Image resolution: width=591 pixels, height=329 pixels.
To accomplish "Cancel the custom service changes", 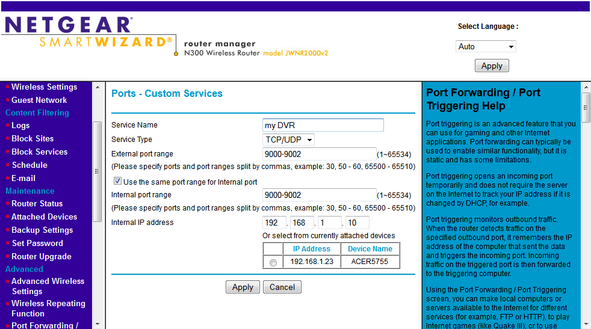I will tap(282, 287).
